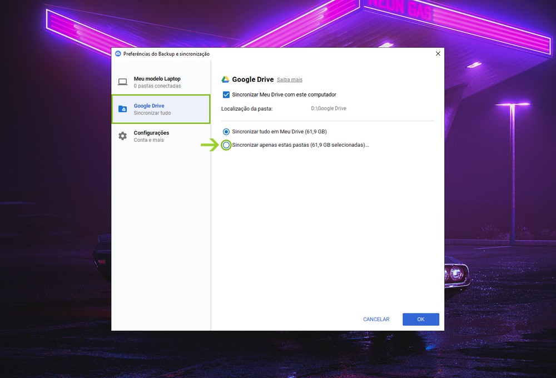Confirm with the OK button
Viewport: 556px width, 378px height.
pos(421,319)
